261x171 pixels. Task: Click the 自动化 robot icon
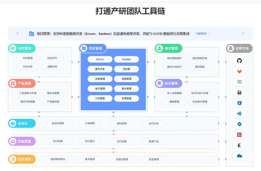(13, 124)
